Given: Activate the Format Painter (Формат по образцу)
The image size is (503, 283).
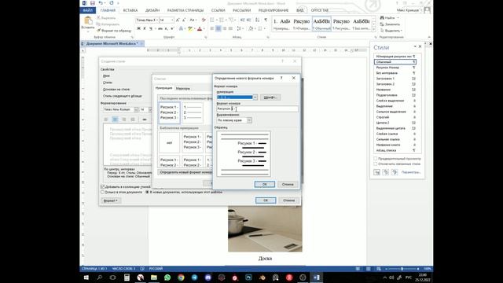Looking at the screenshot, I should (114, 31).
